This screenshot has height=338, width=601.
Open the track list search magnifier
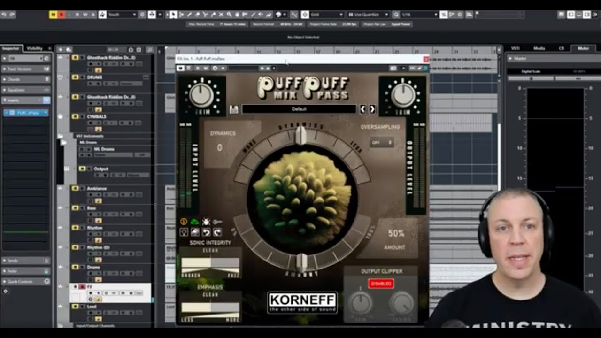149,49
